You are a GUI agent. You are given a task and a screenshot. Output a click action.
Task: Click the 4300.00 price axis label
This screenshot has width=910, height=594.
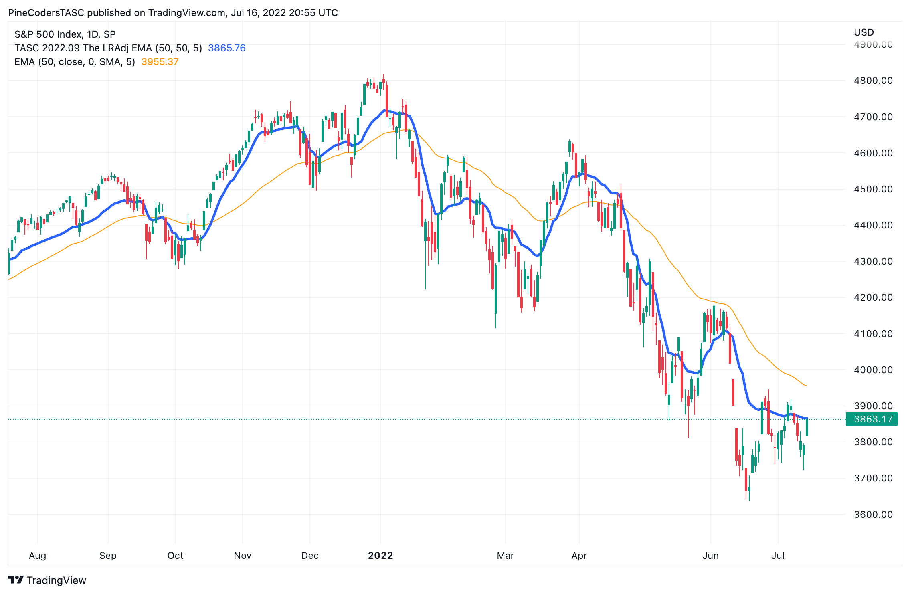click(874, 261)
